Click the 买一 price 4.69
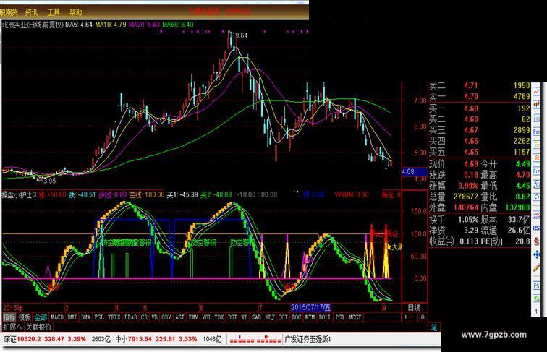The height and width of the screenshot is (352, 547). pos(471,108)
